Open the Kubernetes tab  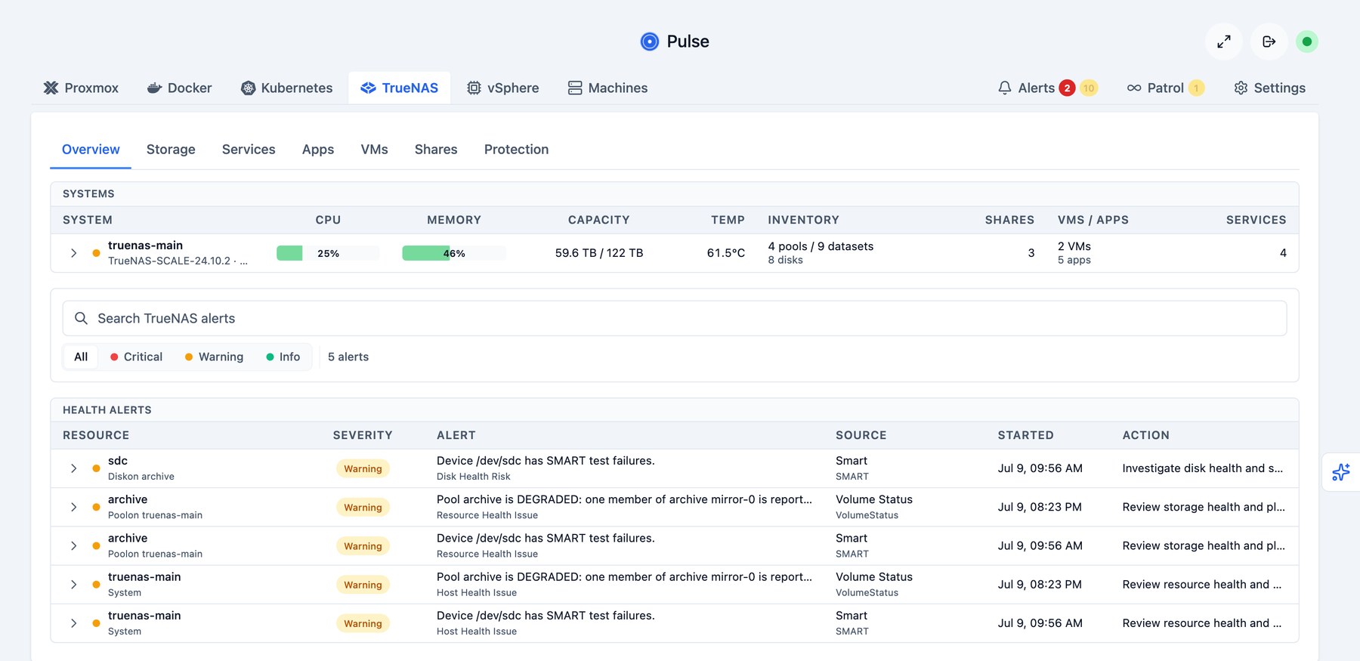pyautogui.click(x=286, y=88)
